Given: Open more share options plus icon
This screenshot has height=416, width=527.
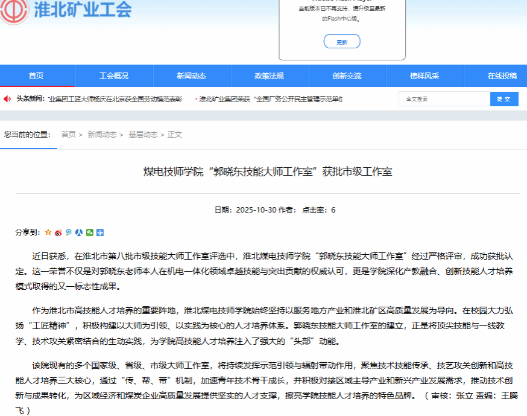Looking at the screenshot, I should click(100, 232).
